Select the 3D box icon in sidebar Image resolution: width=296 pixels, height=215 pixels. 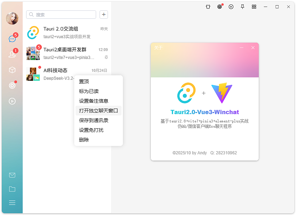12,70
